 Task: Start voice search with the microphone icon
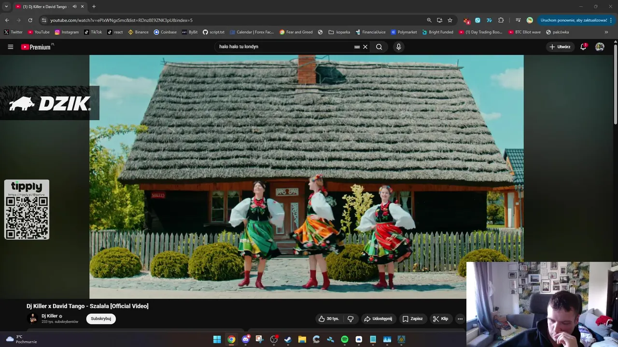pyautogui.click(x=398, y=47)
